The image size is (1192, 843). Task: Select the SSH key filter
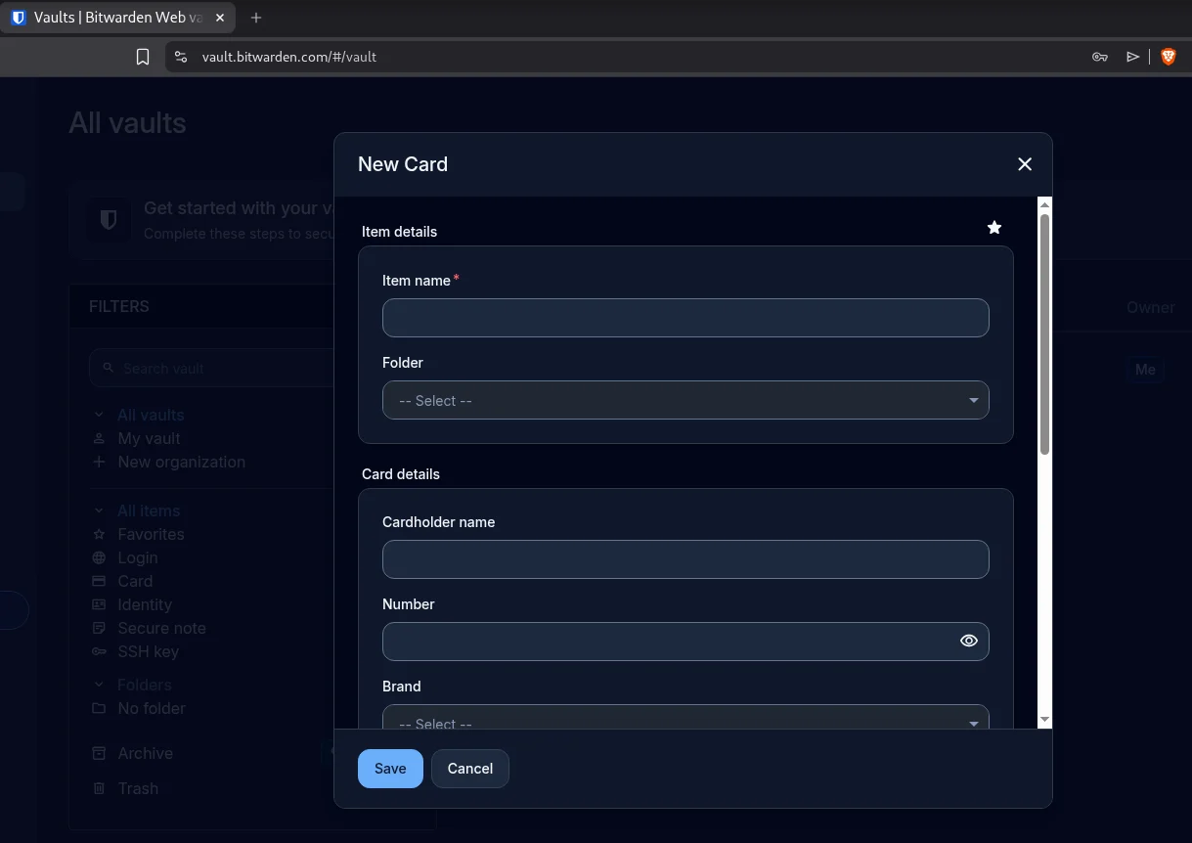[149, 651]
